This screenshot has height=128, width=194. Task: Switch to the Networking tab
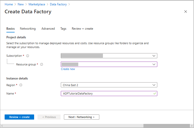[x=28, y=29]
